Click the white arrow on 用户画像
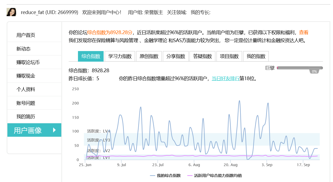Screen dimensions: 333x182 coord(54,130)
